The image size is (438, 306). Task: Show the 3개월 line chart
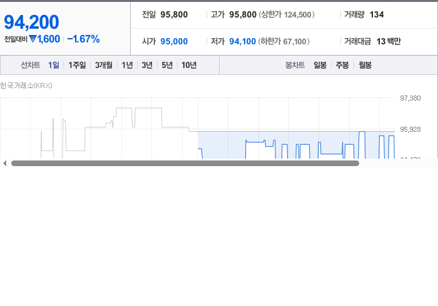coord(104,65)
